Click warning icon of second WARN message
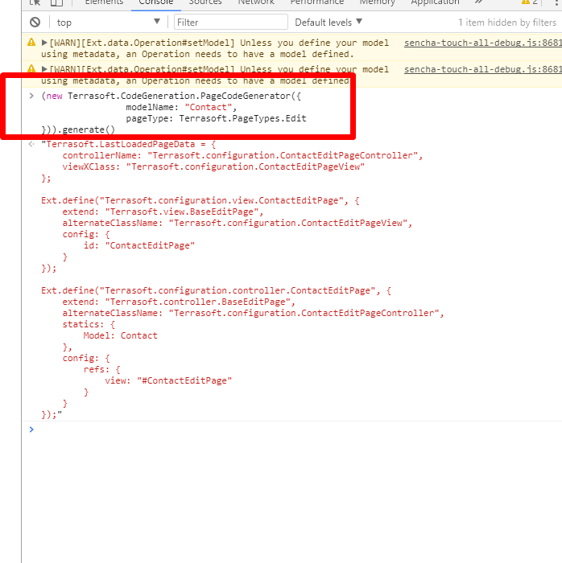This screenshot has height=563, width=562. click(31, 68)
